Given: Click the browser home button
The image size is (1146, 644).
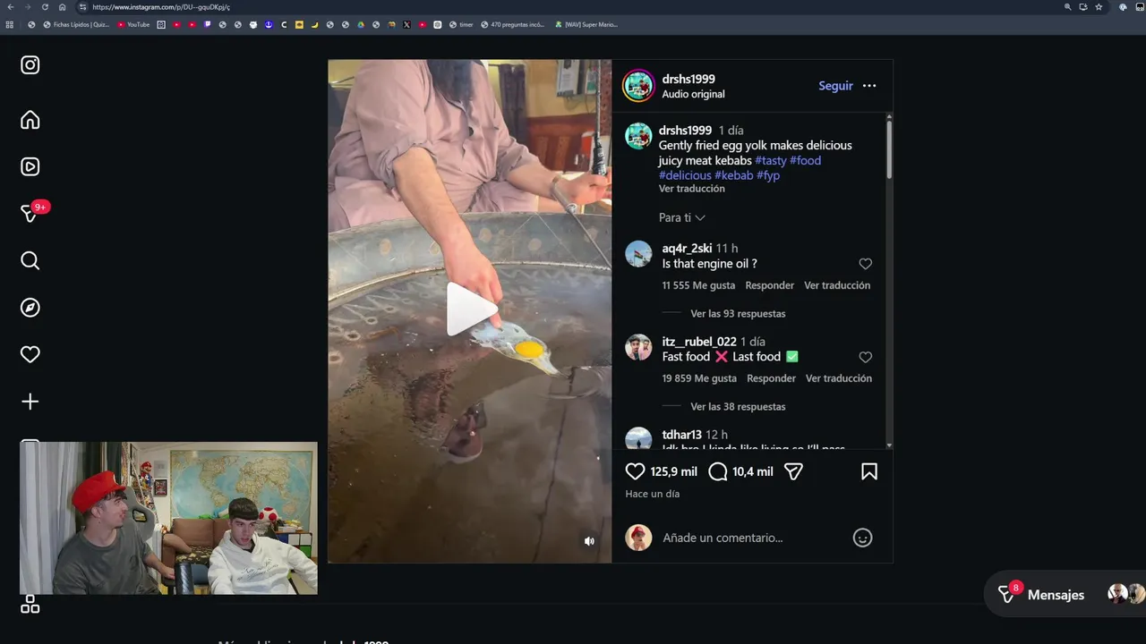Looking at the screenshot, I should coord(62,7).
